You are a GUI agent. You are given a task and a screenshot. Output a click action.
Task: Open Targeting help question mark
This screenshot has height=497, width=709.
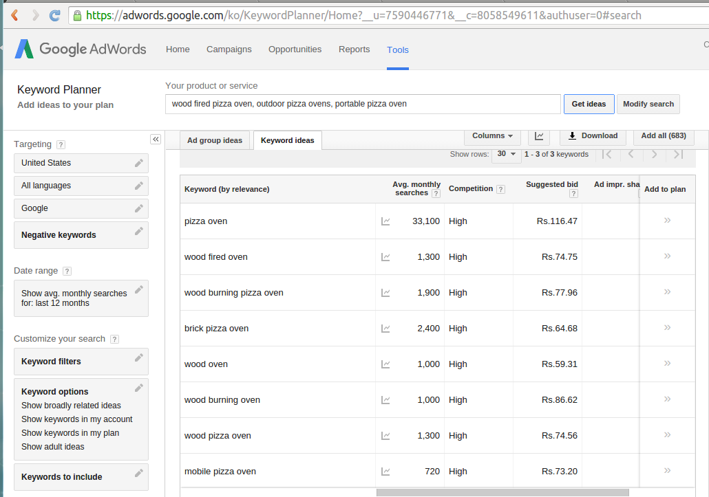click(61, 144)
